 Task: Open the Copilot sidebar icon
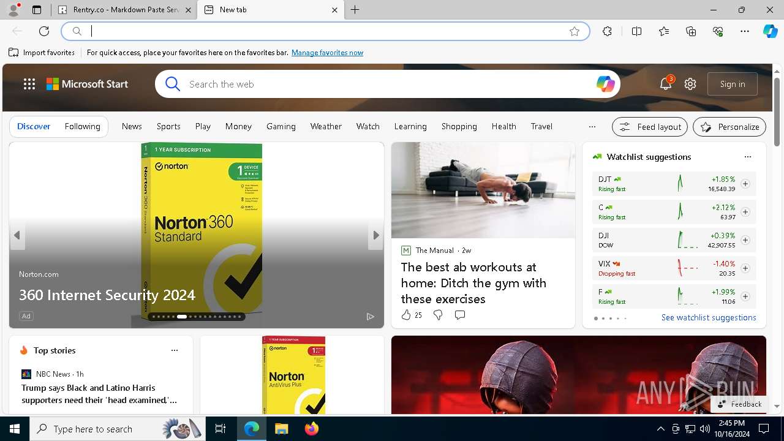[x=770, y=31]
